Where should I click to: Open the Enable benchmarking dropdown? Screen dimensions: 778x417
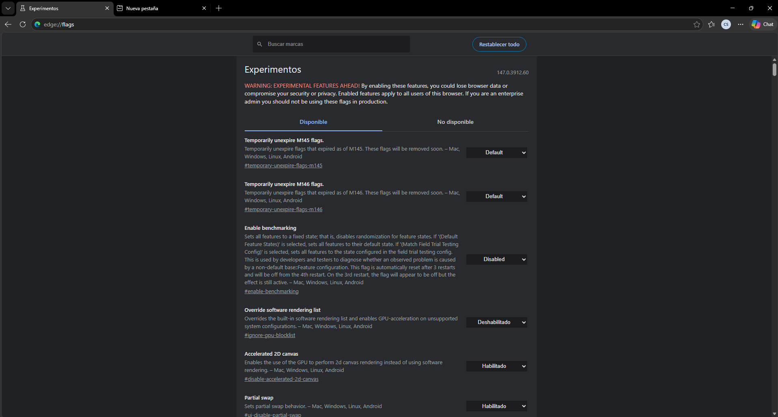click(x=496, y=259)
